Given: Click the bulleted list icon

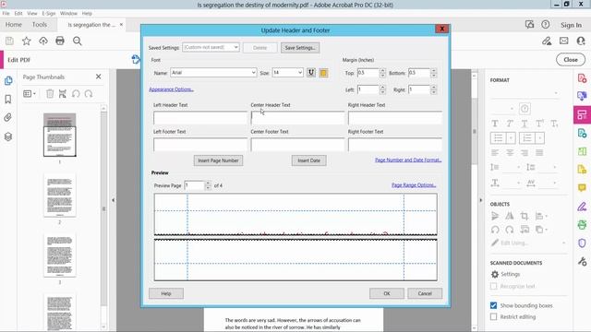Looking at the screenshot, I should click(499, 138).
